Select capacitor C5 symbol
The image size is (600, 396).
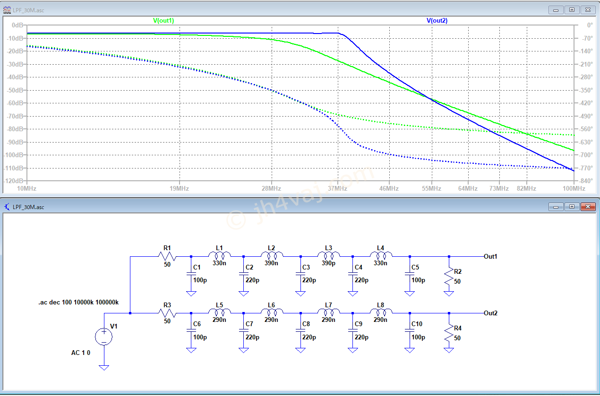pos(410,274)
